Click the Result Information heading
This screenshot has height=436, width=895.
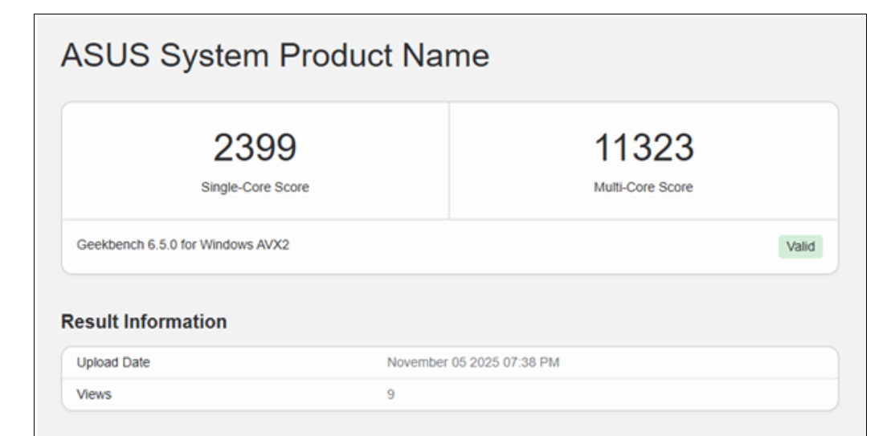coord(144,322)
